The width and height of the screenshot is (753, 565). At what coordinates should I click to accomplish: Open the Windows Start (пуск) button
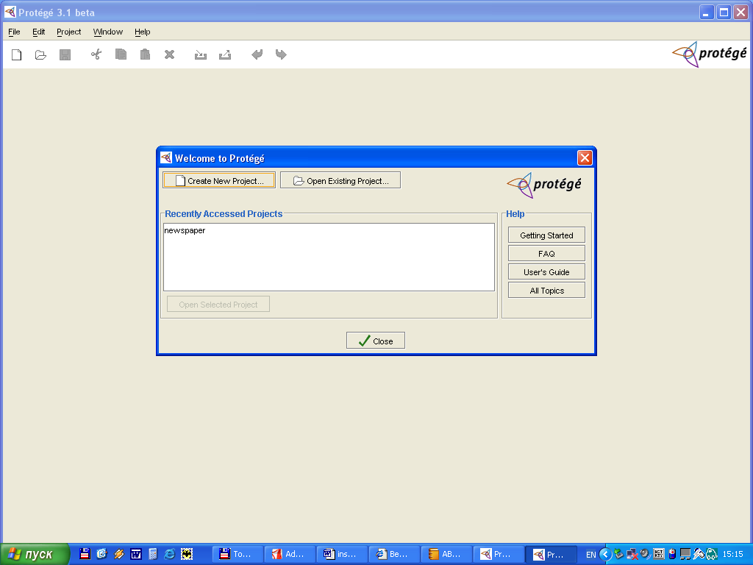(35, 555)
